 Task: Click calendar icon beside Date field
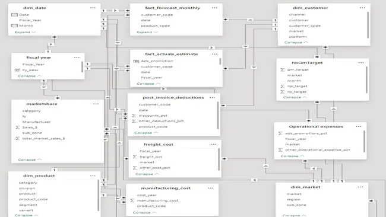pos(14,15)
